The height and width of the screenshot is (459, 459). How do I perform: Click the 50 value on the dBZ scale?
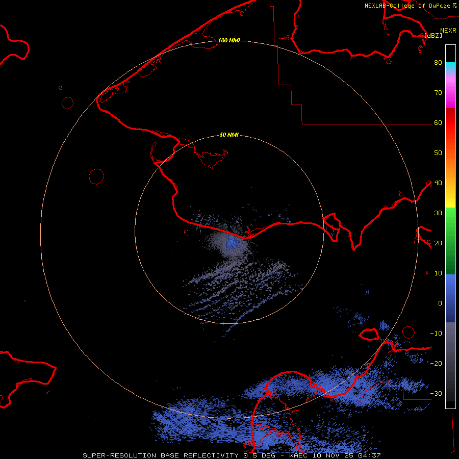click(438, 153)
